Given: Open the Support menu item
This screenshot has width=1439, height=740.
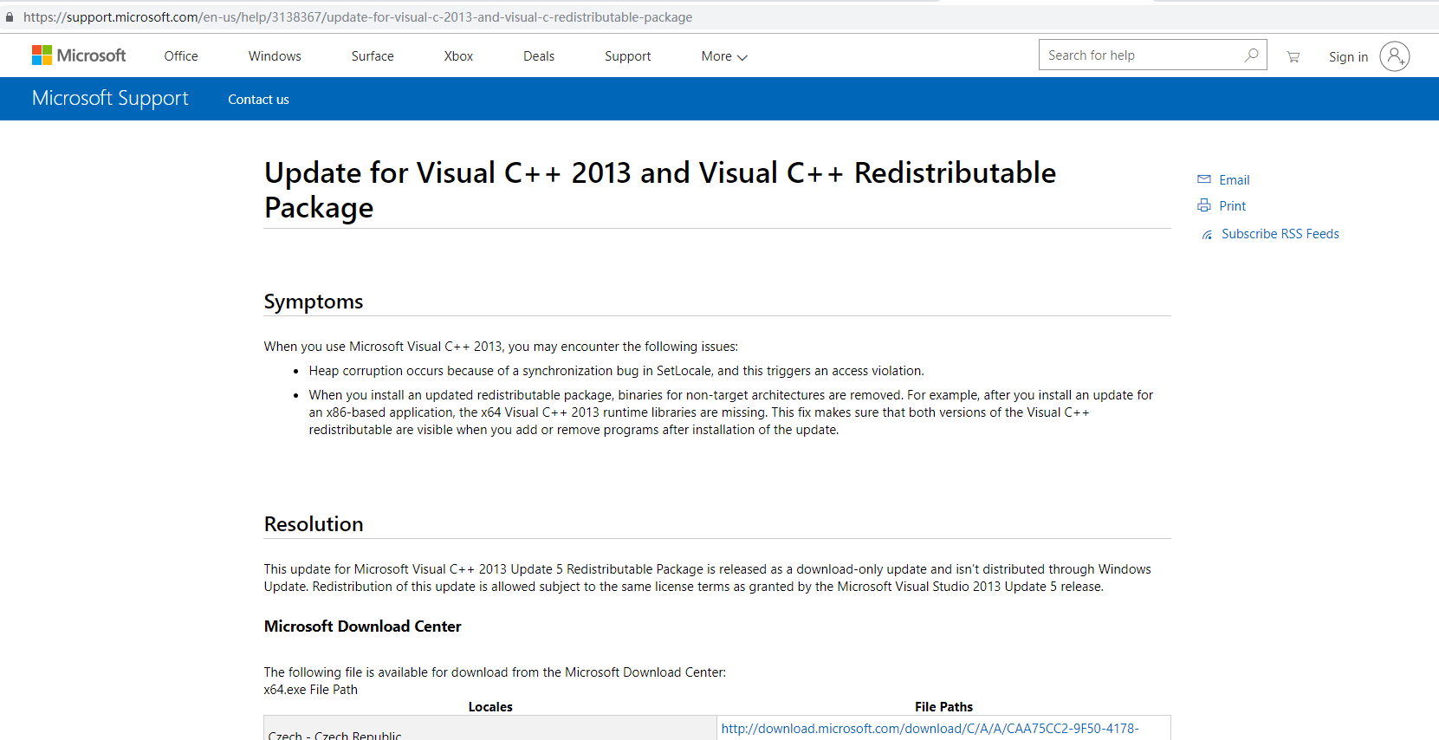Looking at the screenshot, I should [627, 56].
